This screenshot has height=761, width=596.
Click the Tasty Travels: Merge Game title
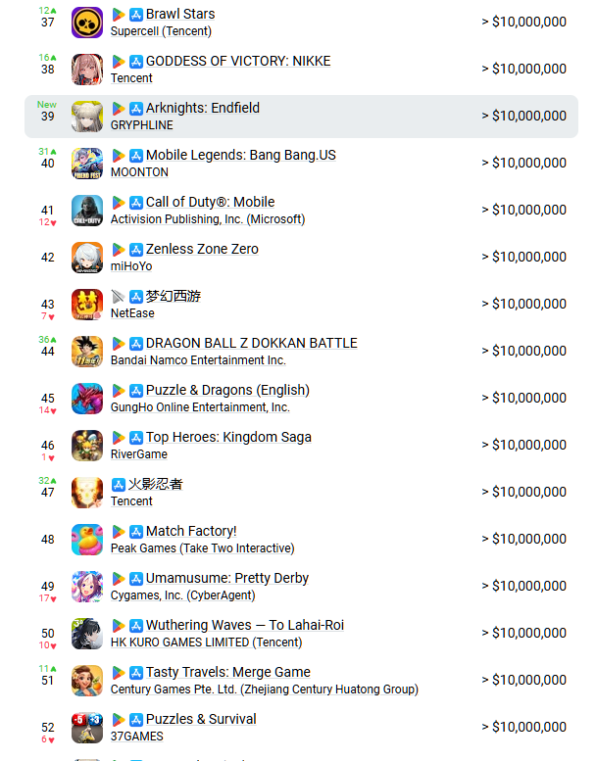click(228, 672)
